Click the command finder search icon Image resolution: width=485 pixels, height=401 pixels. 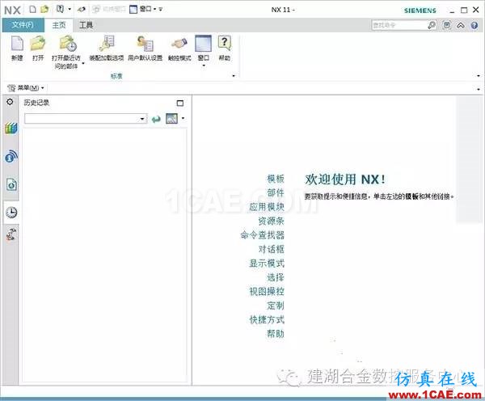[x=432, y=25]
